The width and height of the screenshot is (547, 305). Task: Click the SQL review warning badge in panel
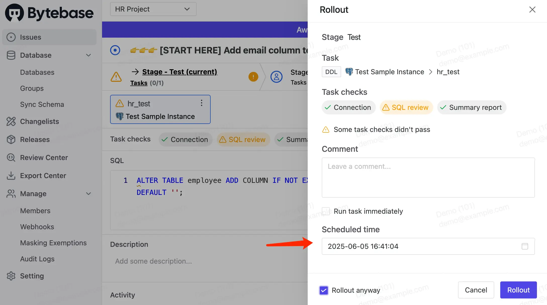coord(406,107)
